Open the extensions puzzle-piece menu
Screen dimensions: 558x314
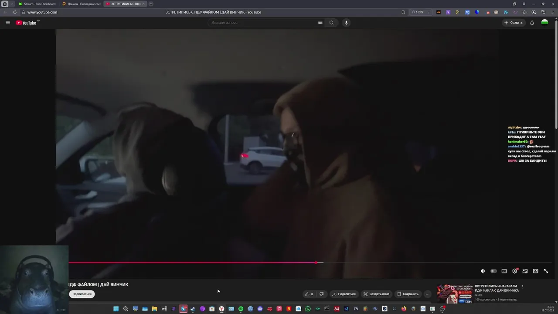pyautogui.click(x=524, y=12)
